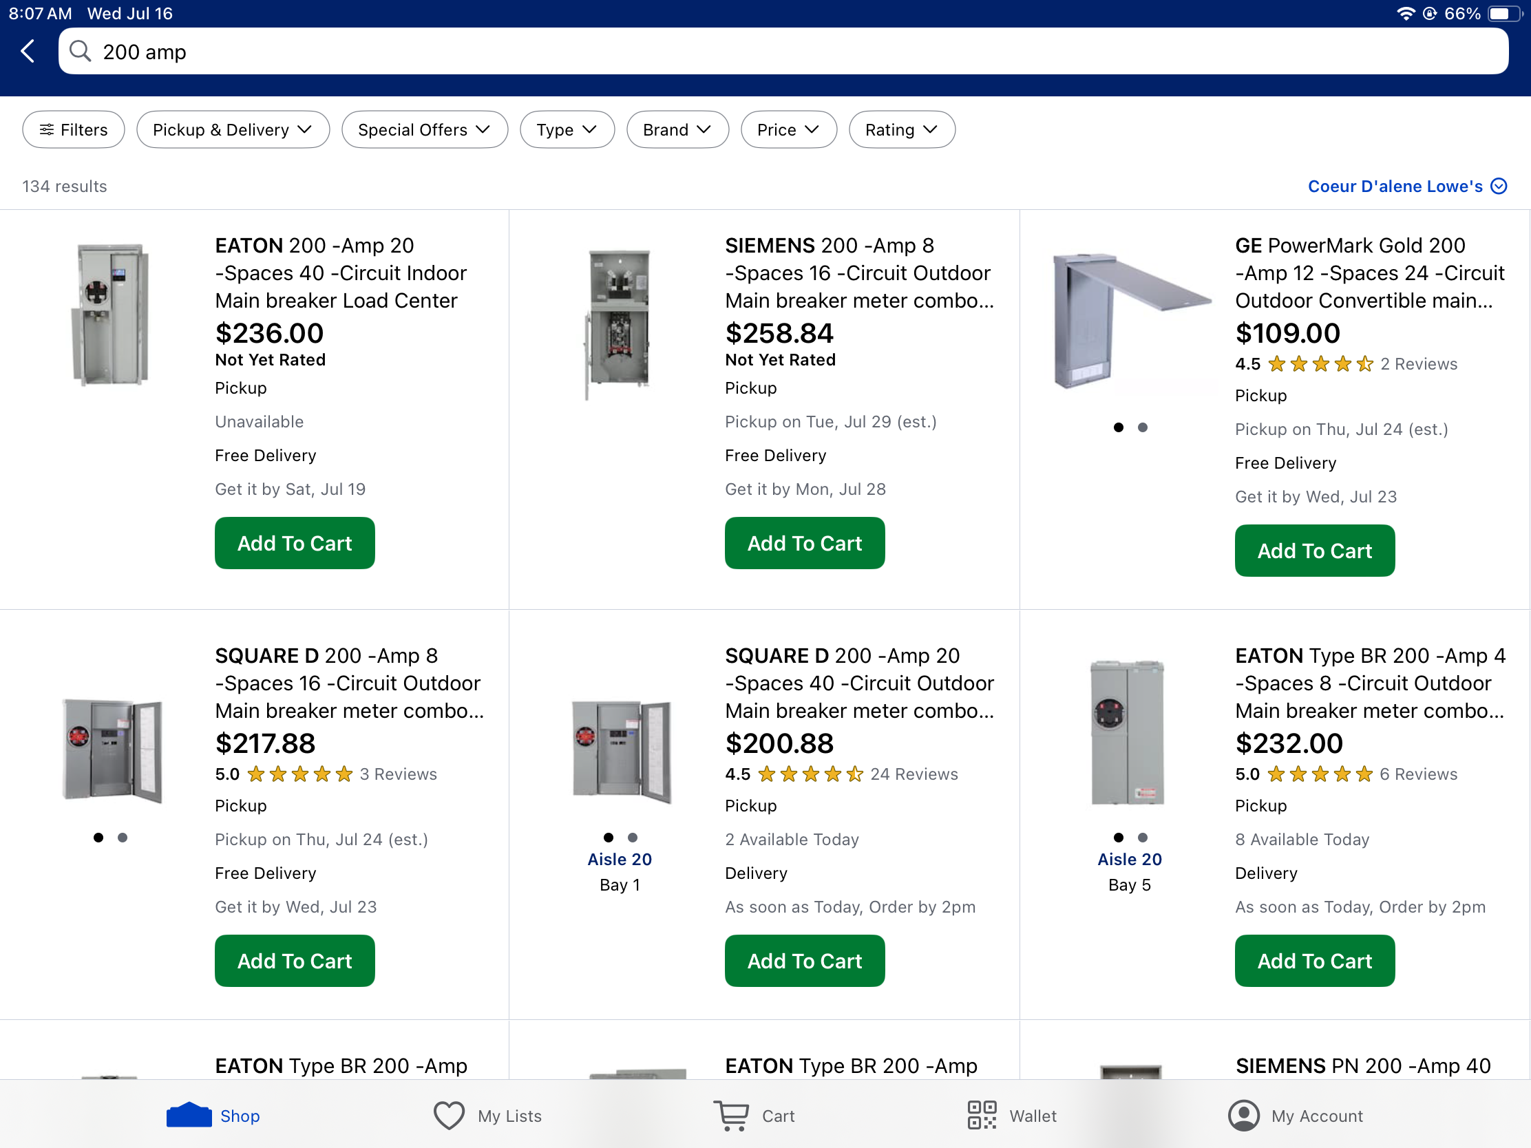Expand the Price filter dropdown
The height and width of the screenshot is (1148, 1531).
coord(789,129)
